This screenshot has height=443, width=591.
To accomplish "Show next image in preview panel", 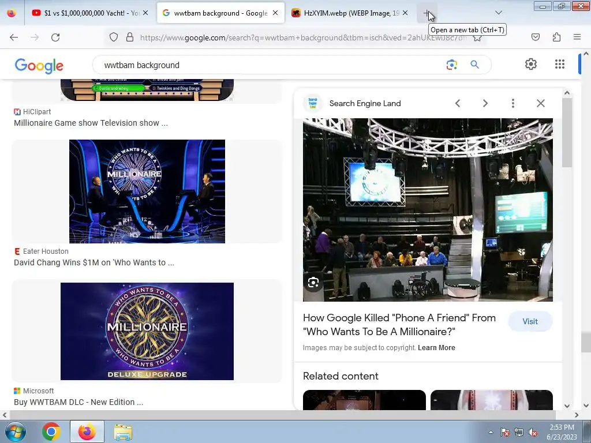I will click(485, 103).
